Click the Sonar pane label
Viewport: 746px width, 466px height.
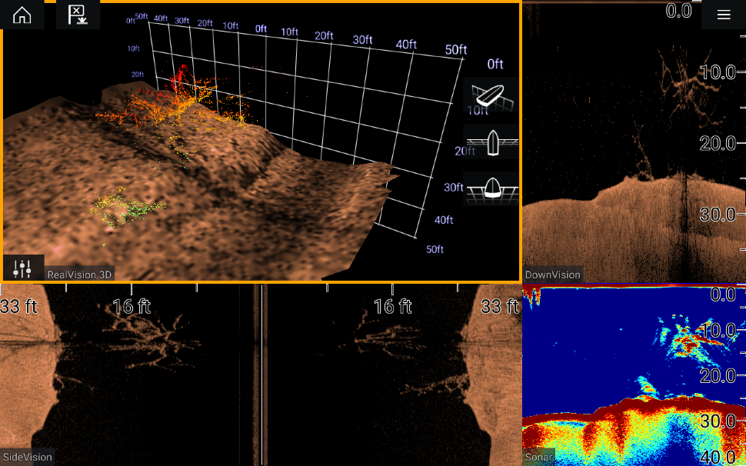538,457
